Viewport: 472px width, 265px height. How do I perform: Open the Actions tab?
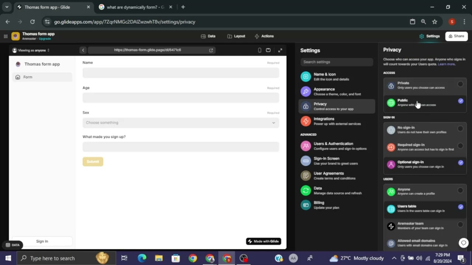(264, 36)
